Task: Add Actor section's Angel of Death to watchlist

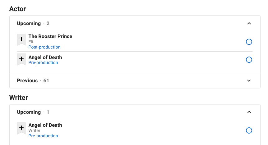Action: point(21,59)
